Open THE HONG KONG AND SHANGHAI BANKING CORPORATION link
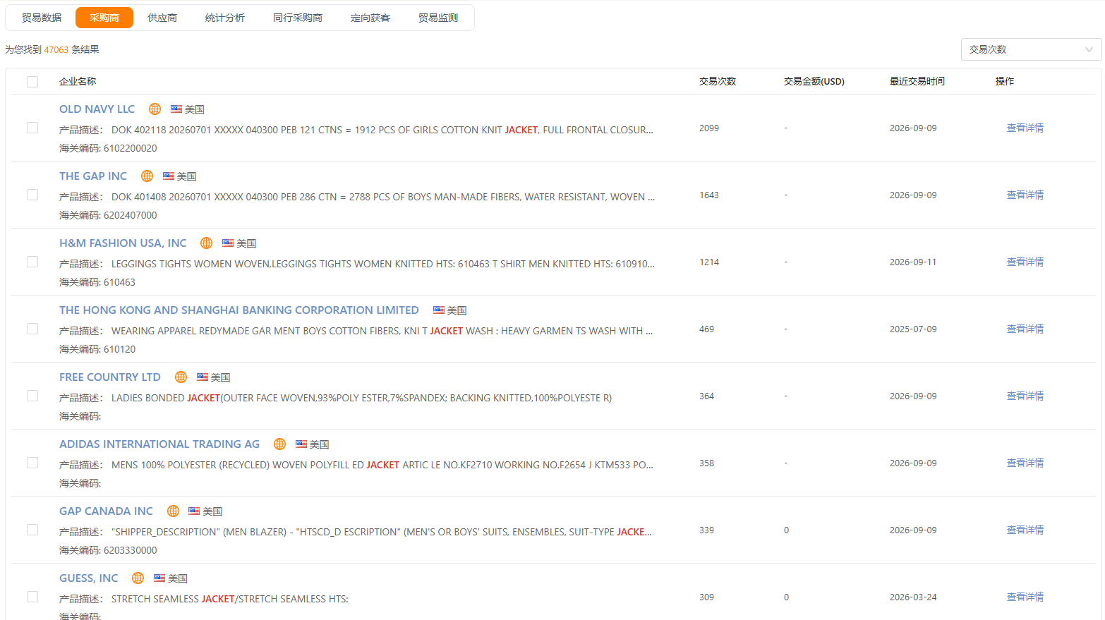 click(x=239, y=310)
